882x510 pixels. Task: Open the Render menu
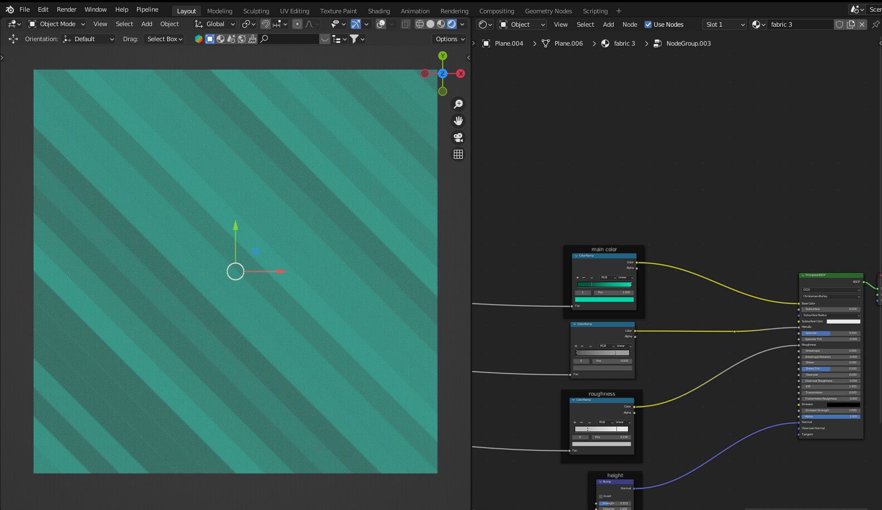coord(66,9)
